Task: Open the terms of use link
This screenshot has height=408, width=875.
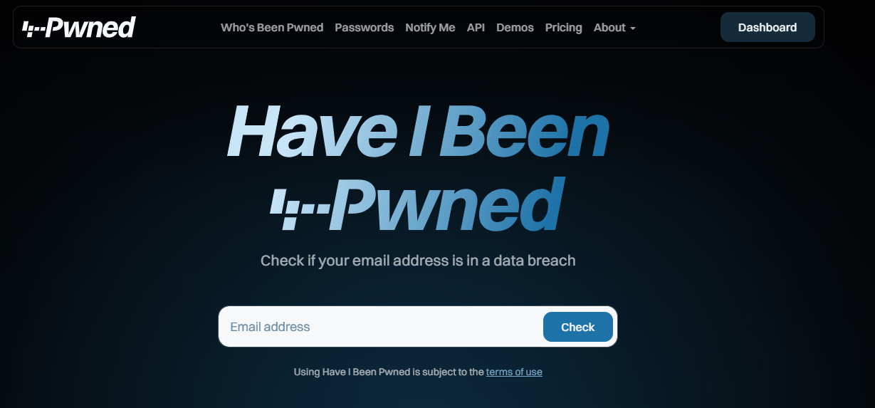Action: pyautogui.click(x=514, y=372)
